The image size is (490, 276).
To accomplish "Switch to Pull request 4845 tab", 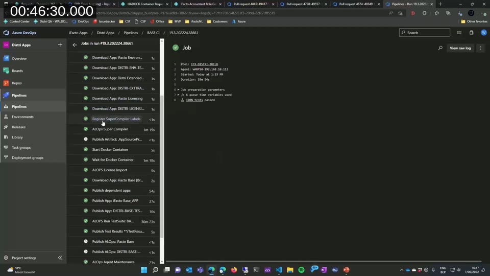I will 251,4.
